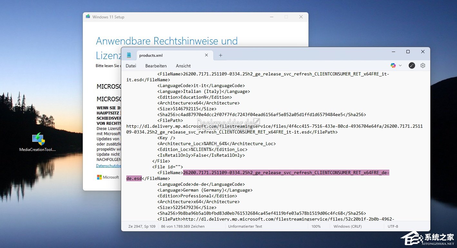Click the '86 von 1.789.589 Zeichen' status entry

point(183,226)
